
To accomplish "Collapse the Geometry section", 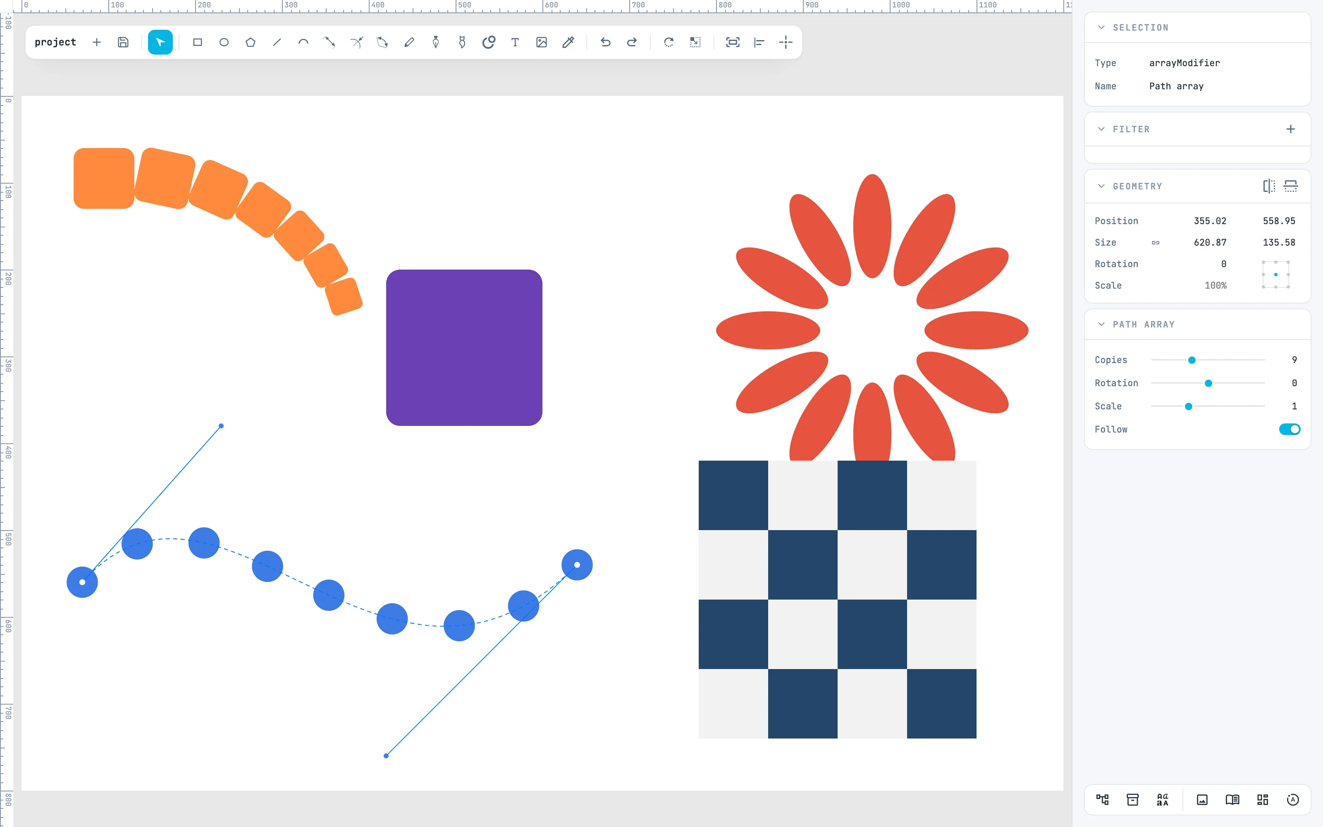I will coord(1101,186).
